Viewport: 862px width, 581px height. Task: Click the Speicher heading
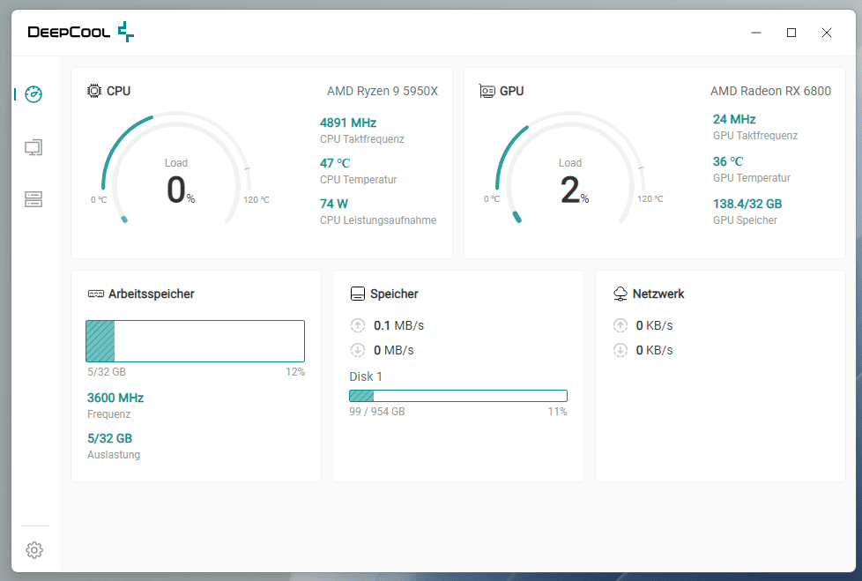point(394,294)
